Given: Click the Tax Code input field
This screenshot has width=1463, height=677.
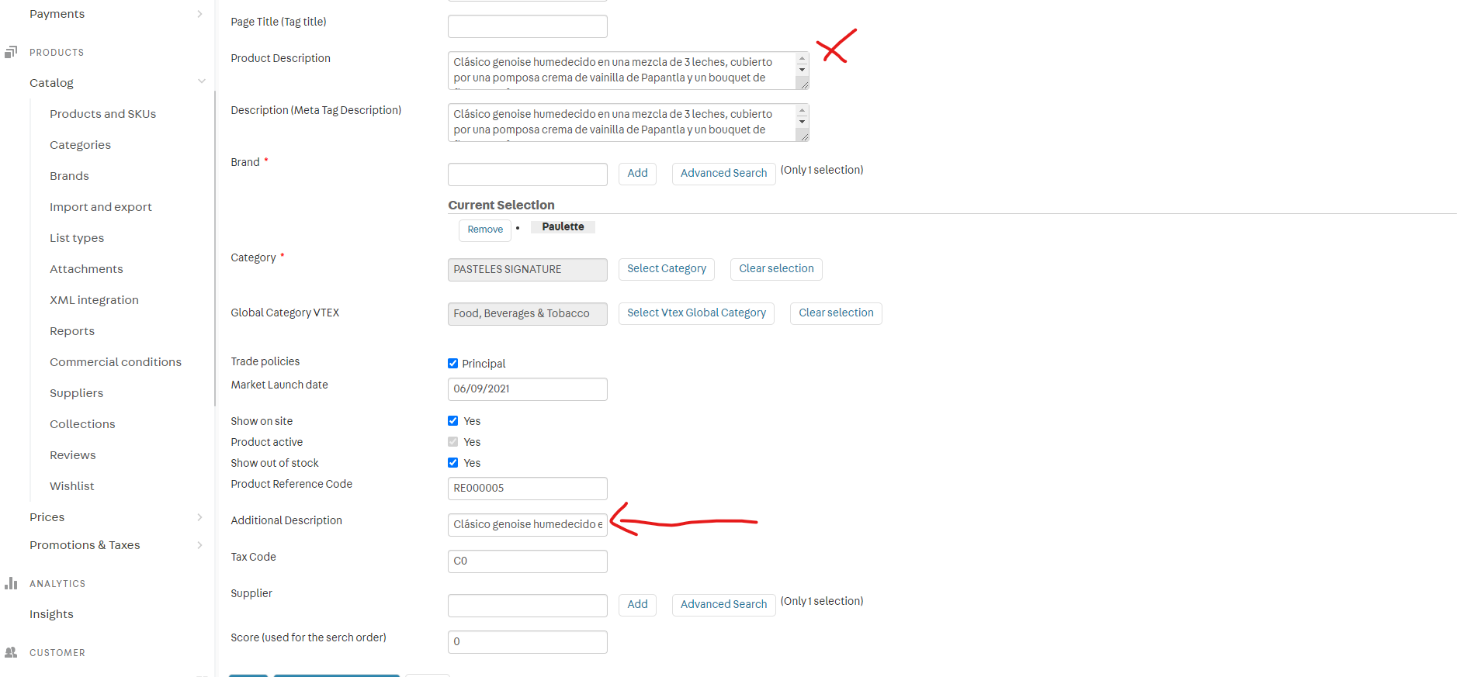Looking at the screenshot, I should click(x=528, y=561).
